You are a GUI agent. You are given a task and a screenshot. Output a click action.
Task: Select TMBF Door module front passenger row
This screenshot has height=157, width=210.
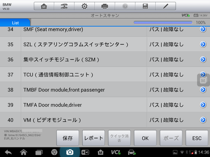tap(105, 89)
